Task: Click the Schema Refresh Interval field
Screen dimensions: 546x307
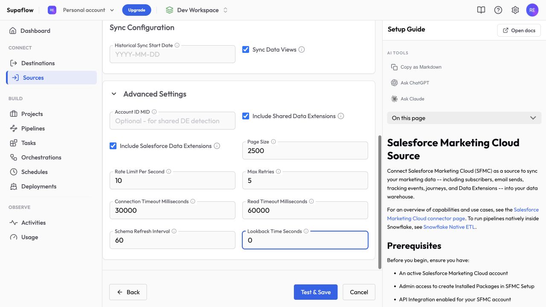Action: pyautogui.click(x=172, y=240)
